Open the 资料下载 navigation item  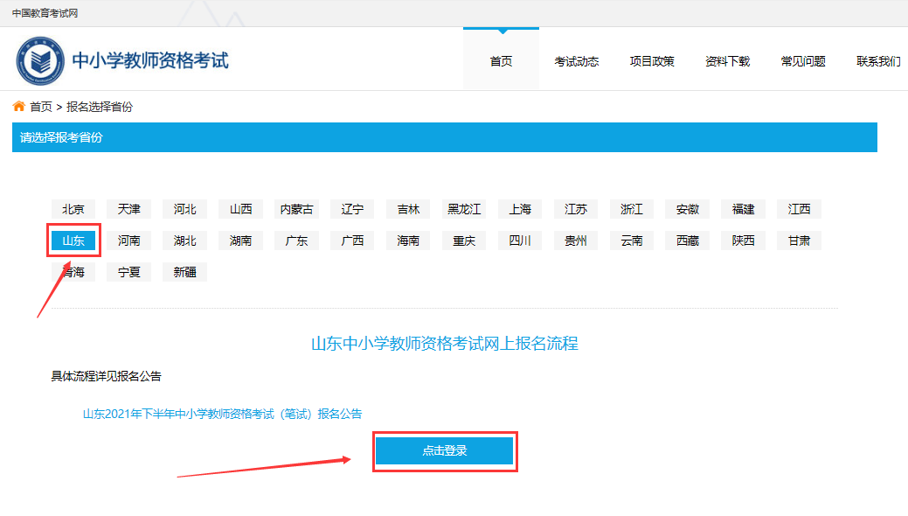727,61
